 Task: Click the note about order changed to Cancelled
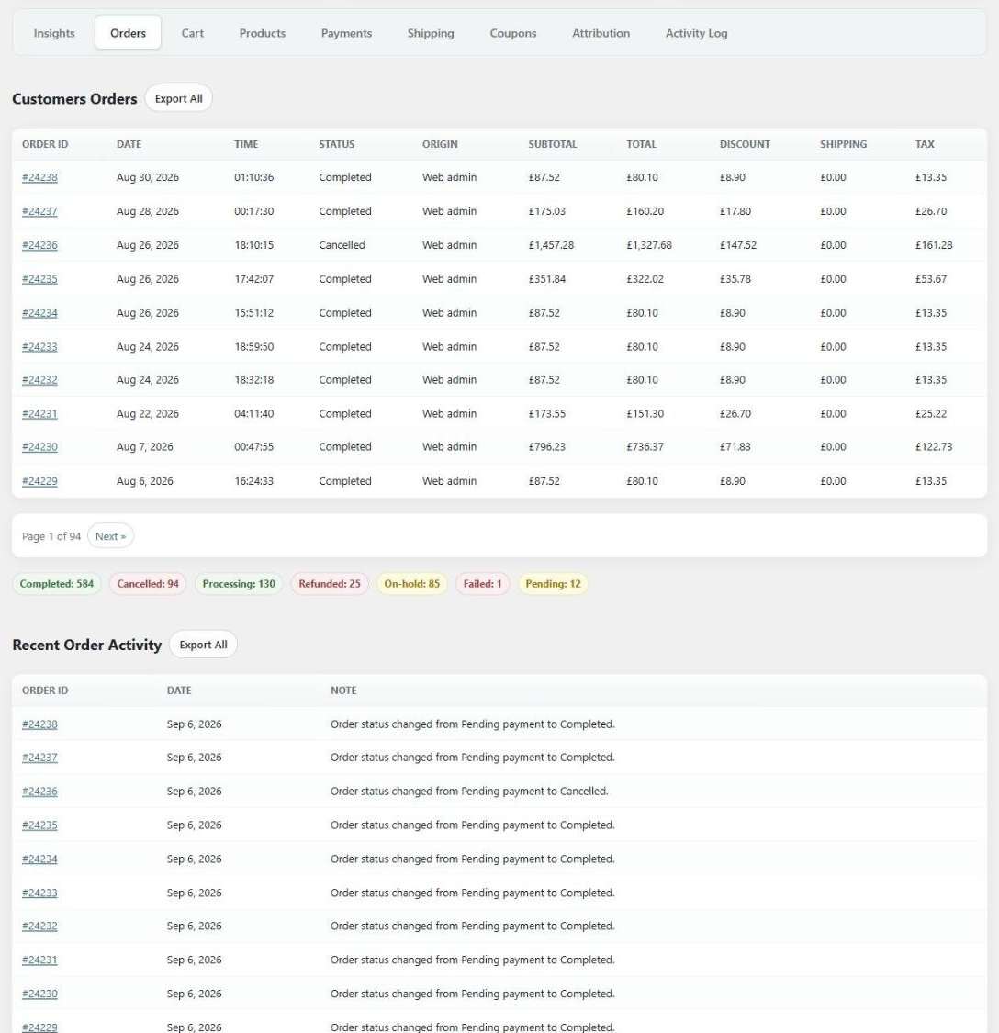pyautogui.click(x=469, y=792)
